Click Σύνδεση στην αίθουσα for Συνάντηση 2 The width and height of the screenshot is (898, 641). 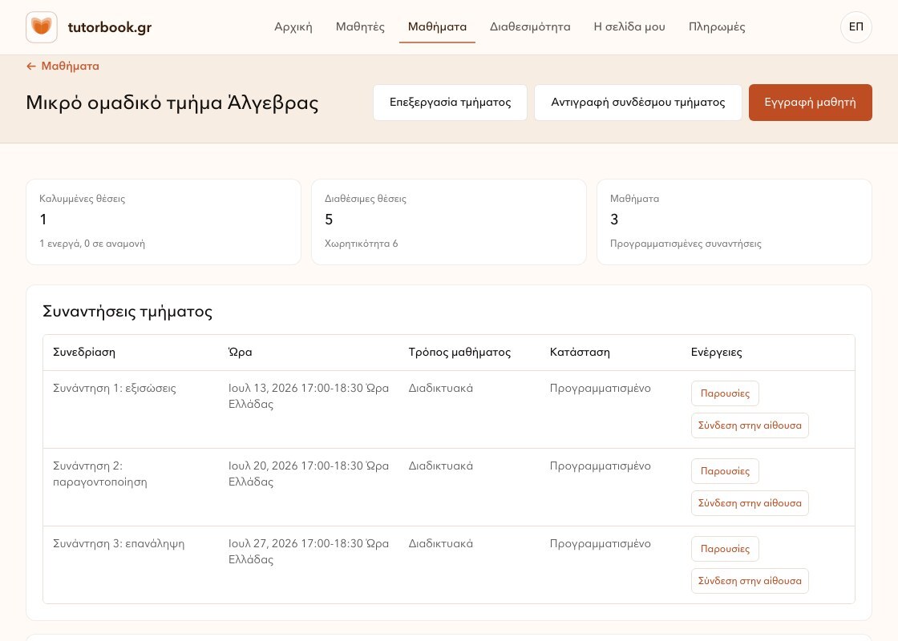coord(750,503)
